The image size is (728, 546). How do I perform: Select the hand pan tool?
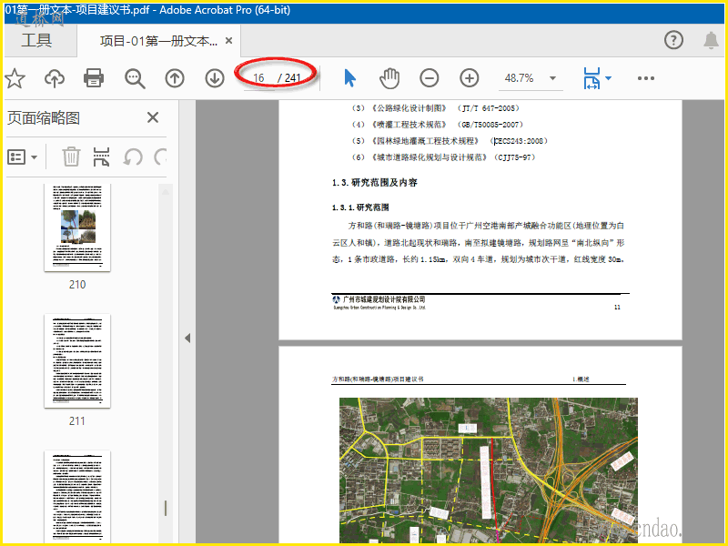pyautogui.click(x=389, y=78)
